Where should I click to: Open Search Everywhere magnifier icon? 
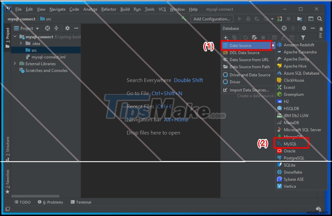pyautogui.click(x=319, y=19)
